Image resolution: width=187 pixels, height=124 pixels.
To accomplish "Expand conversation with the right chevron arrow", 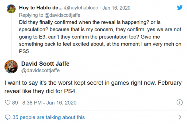I will (x=180, y=117).
